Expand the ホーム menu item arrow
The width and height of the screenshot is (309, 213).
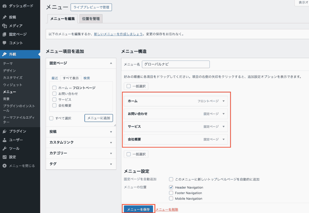click(224, 101)
